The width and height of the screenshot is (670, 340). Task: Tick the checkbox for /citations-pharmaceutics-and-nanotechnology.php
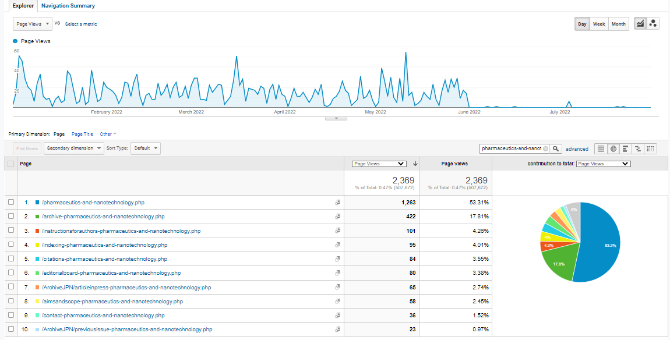(x=11, y=259)
